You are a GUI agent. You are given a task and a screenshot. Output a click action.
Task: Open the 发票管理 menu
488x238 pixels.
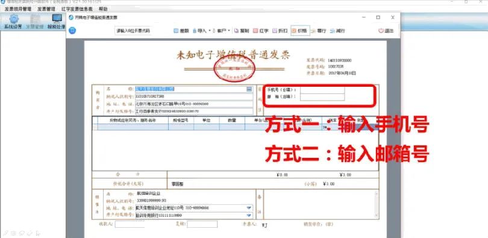(x=46, y=9)
